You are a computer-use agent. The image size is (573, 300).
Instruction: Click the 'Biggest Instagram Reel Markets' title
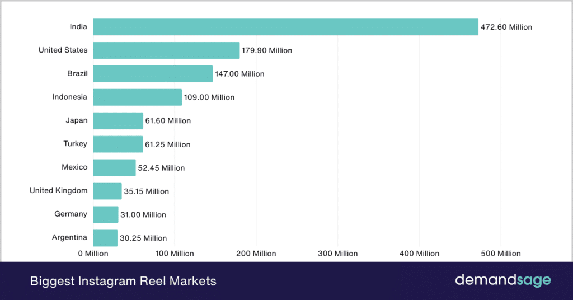click(123, 281)
